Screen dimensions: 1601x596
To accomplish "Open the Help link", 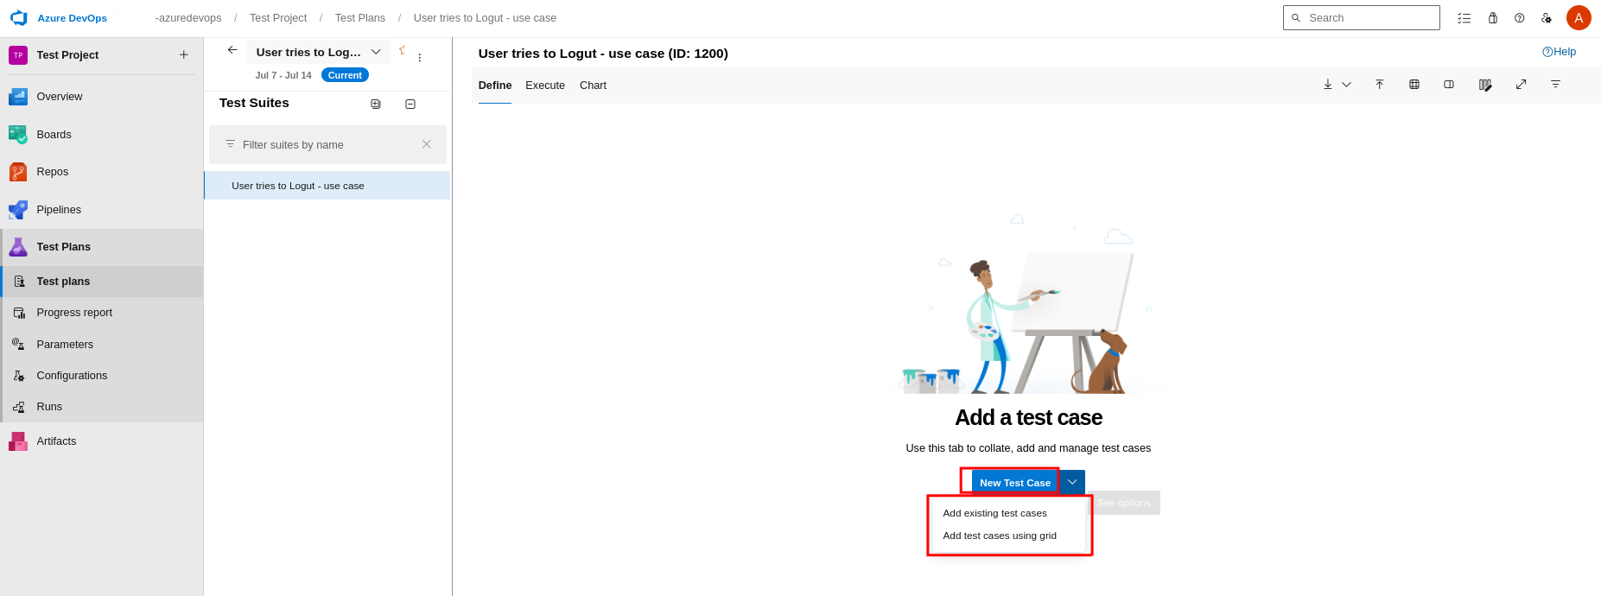I will click(1559, 52).
